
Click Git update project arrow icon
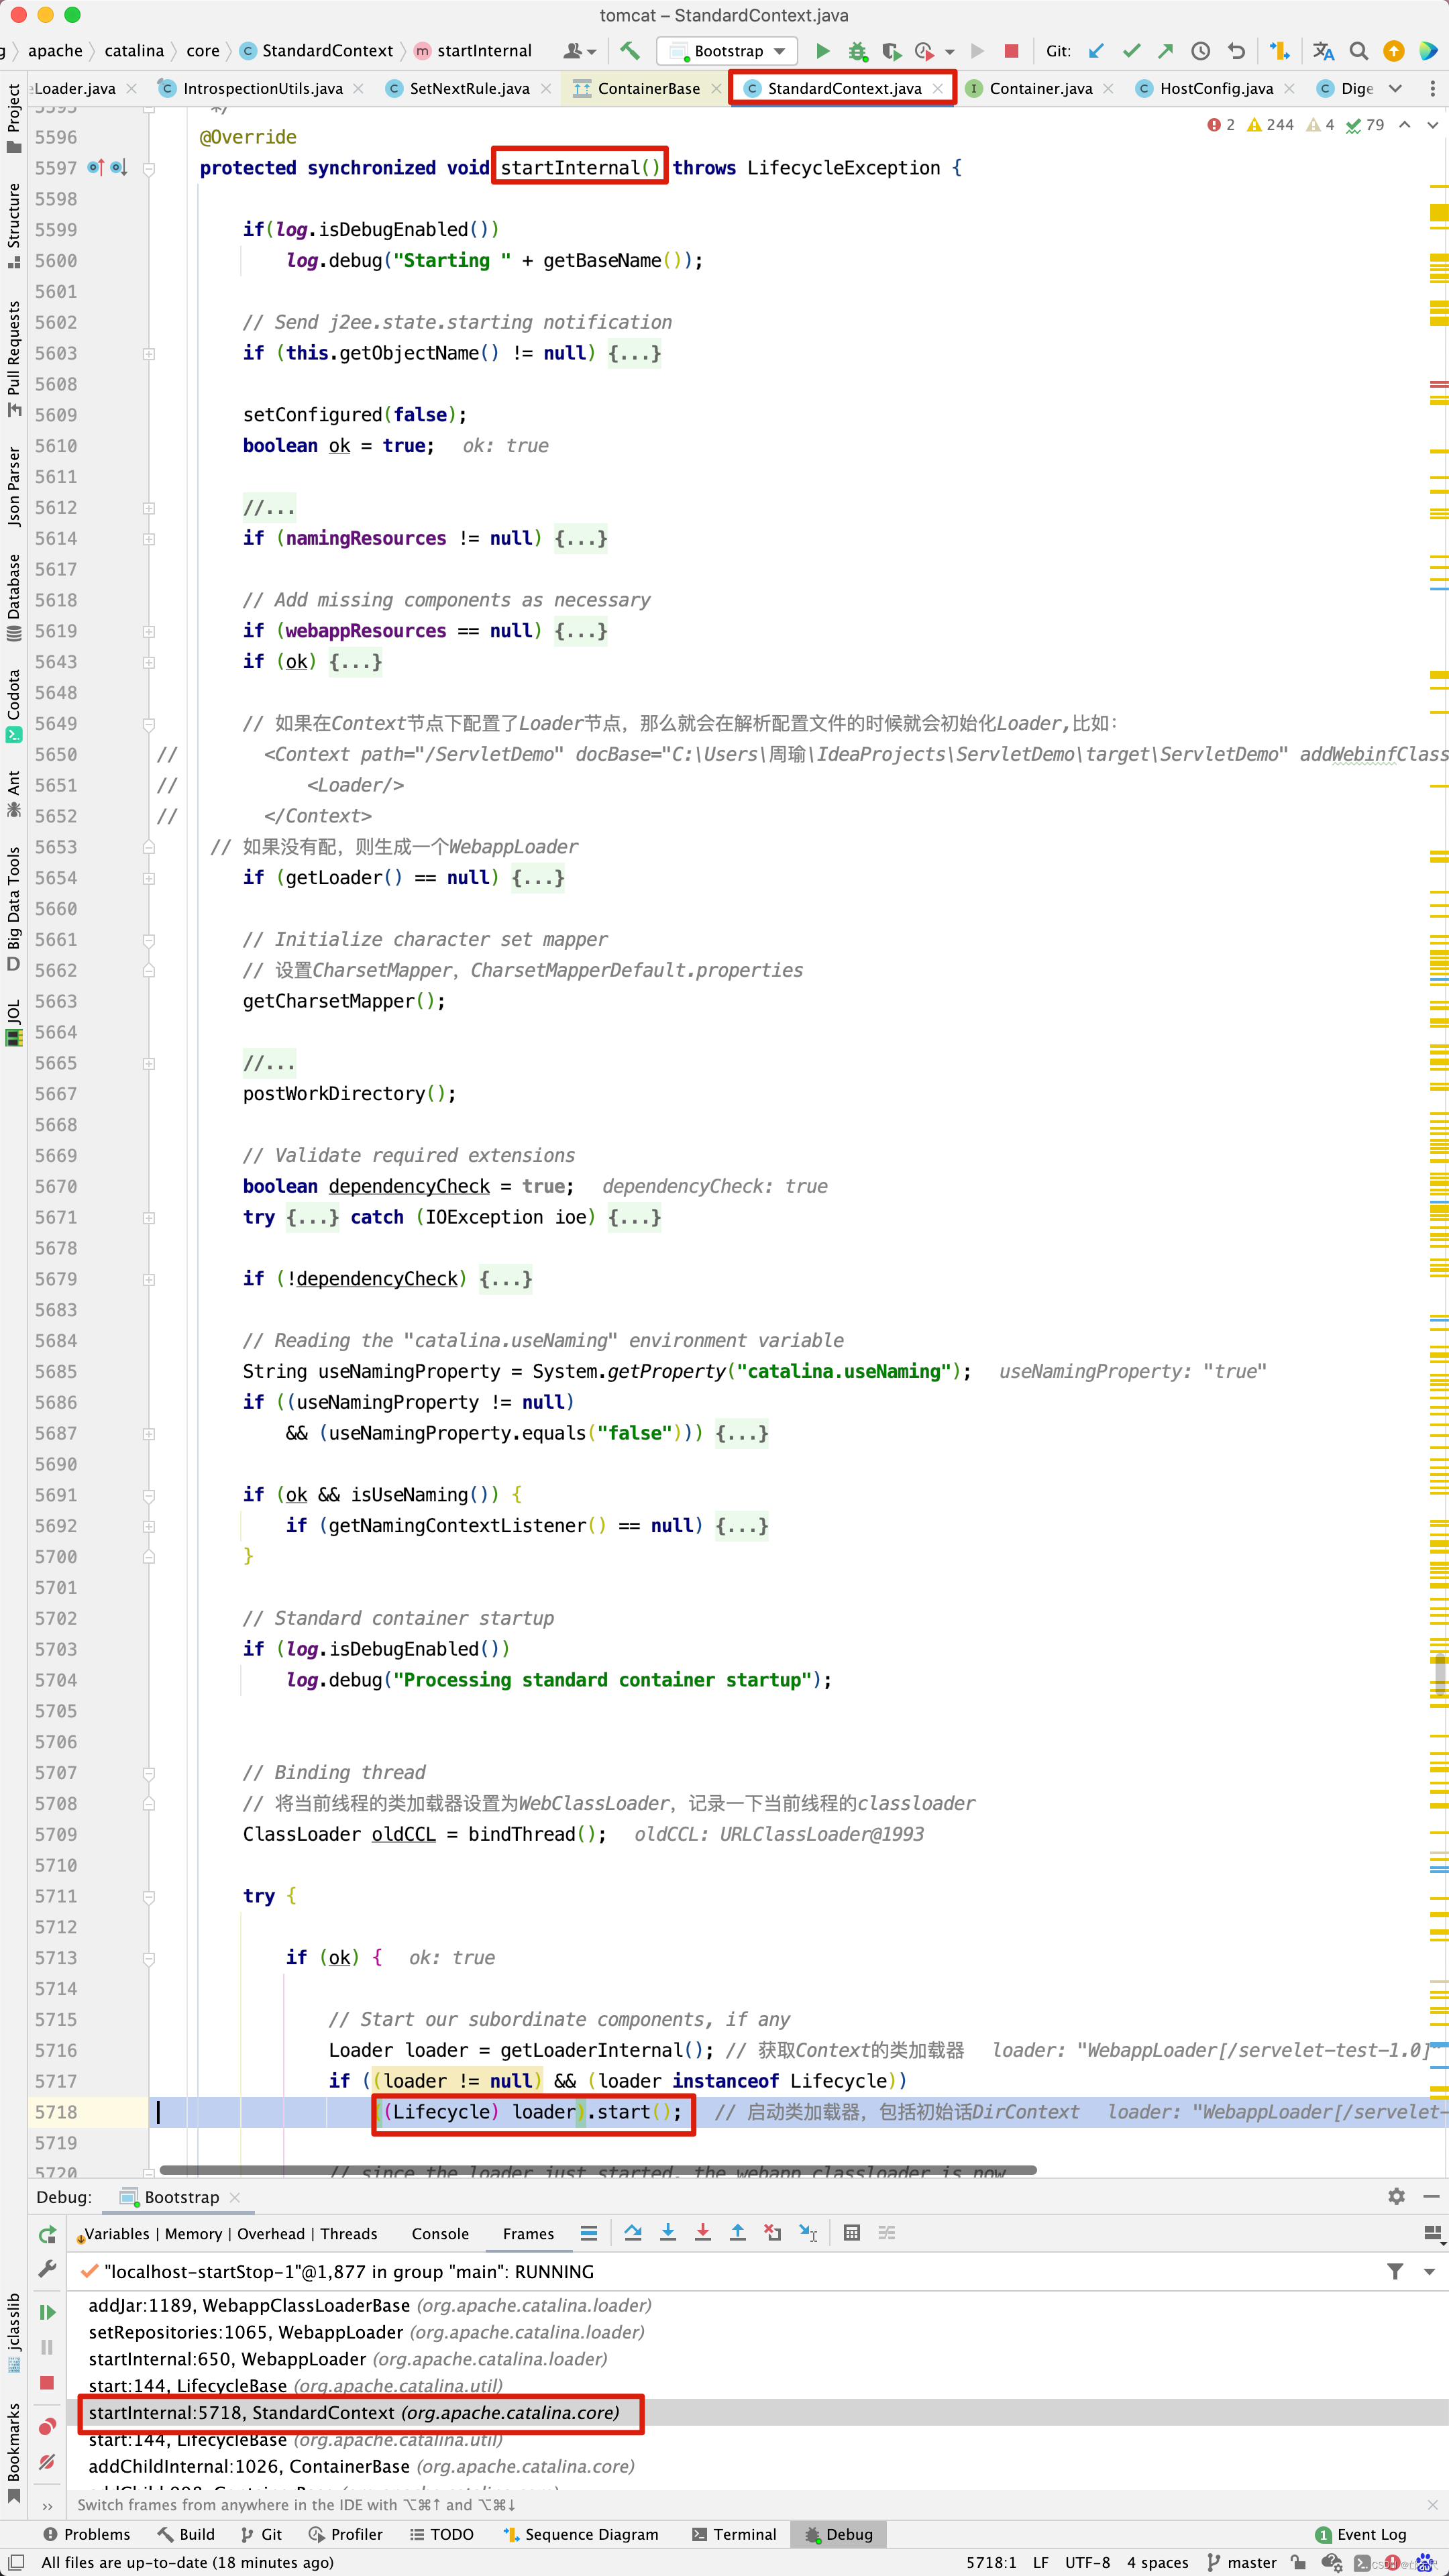pyautogui.click(x=1096, y=50)
